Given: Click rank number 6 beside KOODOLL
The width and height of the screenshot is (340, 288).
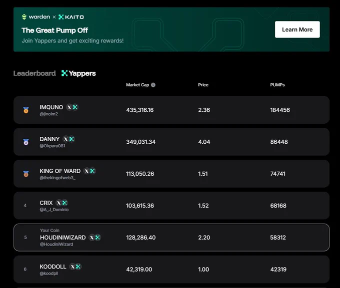Looking at the screenshot, I should coord(25,269).
